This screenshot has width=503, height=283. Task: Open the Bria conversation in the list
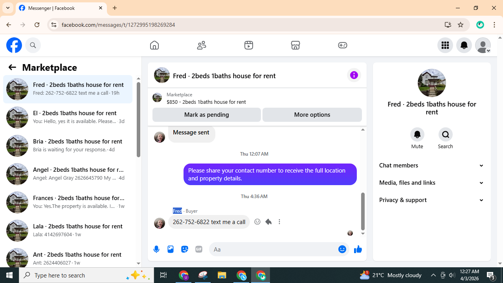[x=68, y=146]
